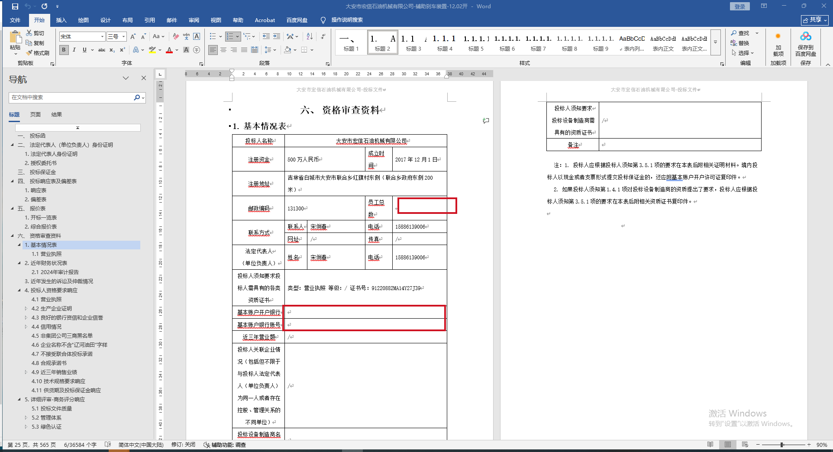Image resolution: width=833 pixels, height=452 pixels.
Task: Open the navigation pane task options arrow
Action: (126, 78)
